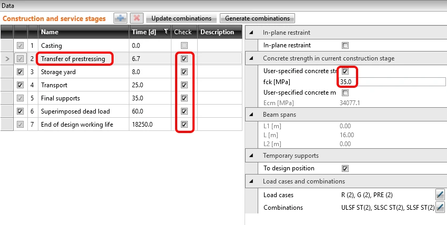Enable the In-plane restraint checkbox

[x=345, y=45]
